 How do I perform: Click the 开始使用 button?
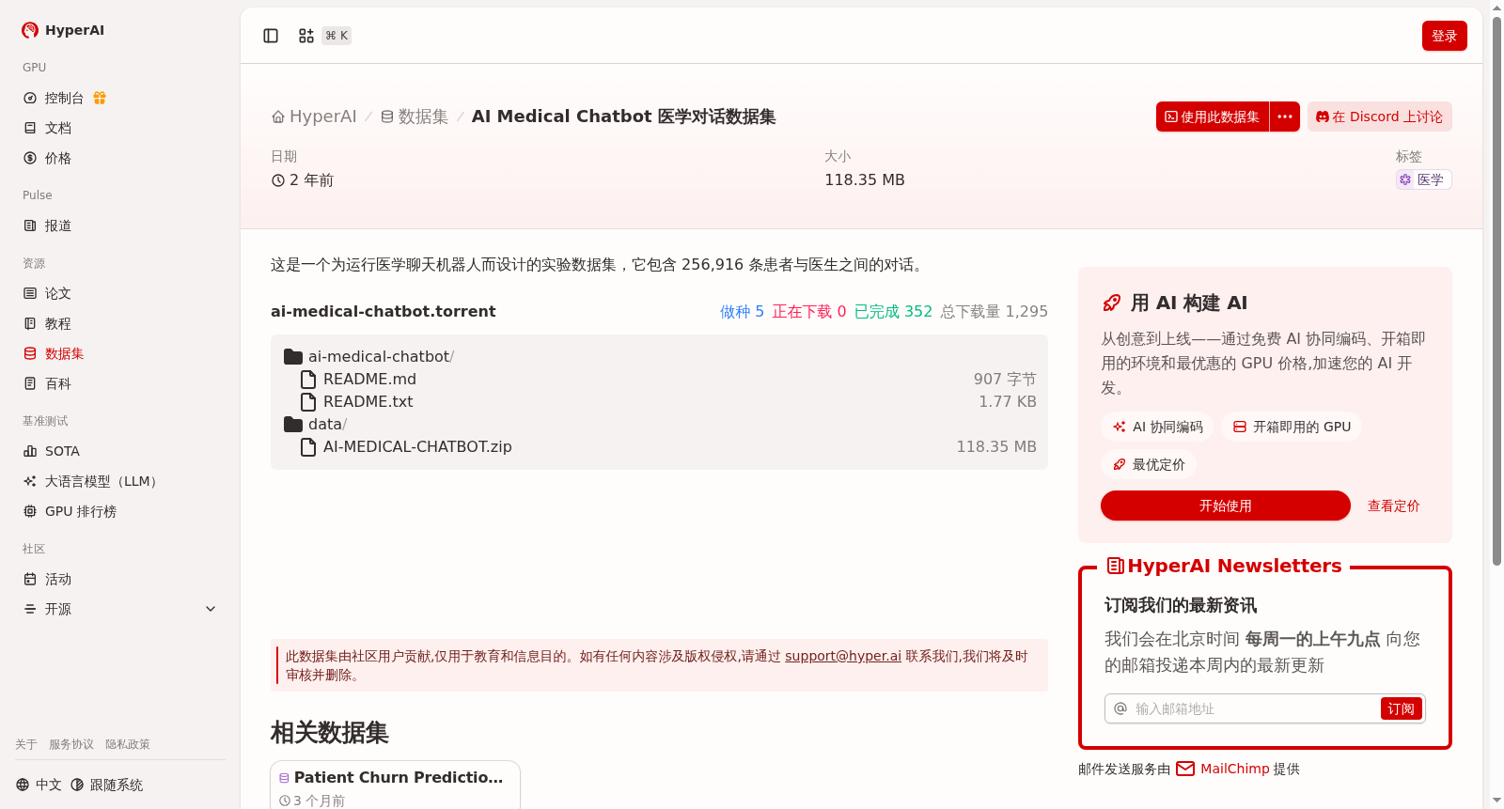1226,506
